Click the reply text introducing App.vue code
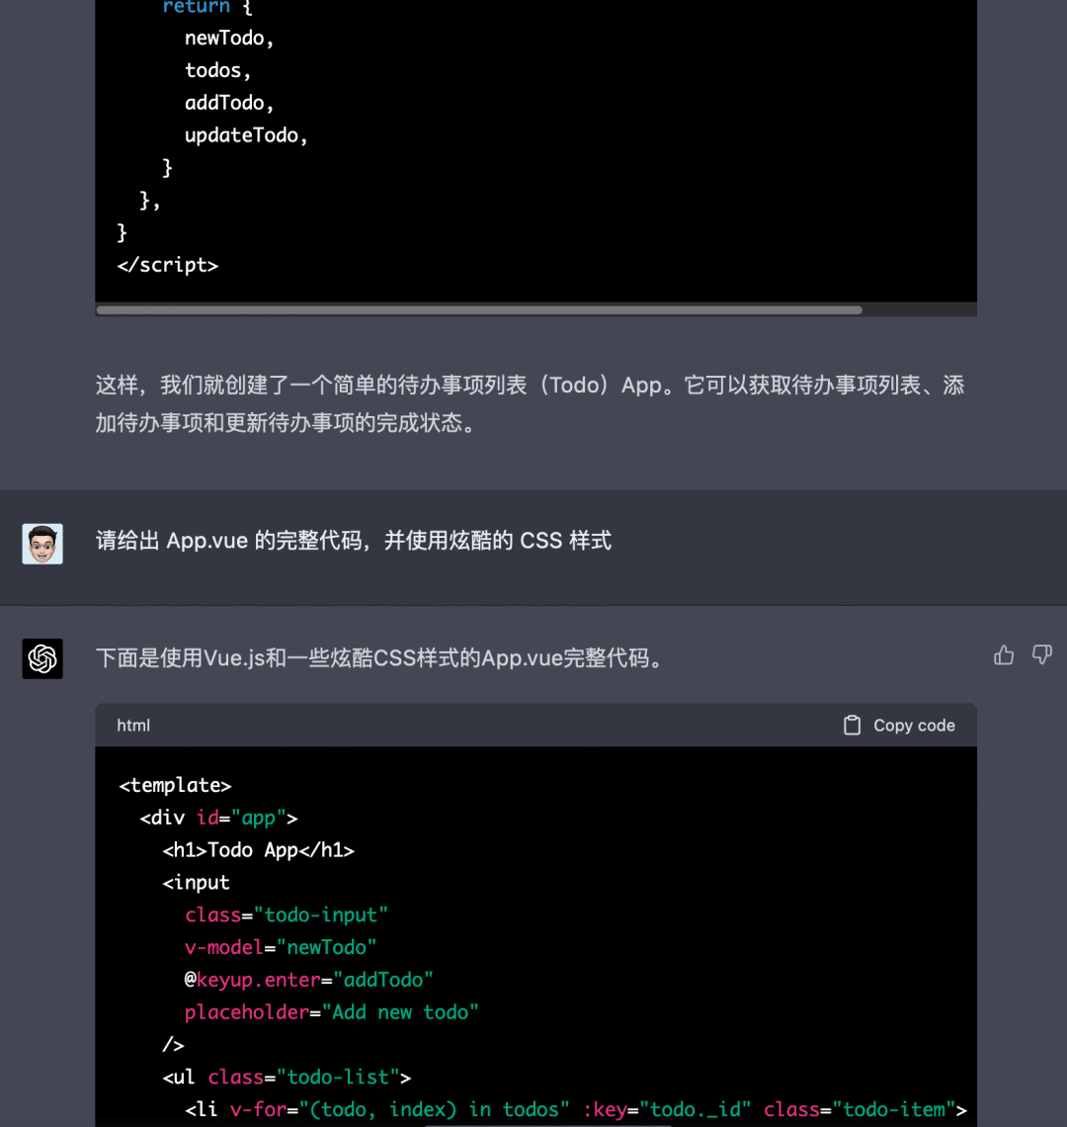Screen dimensions: 1067x1127 378,658
